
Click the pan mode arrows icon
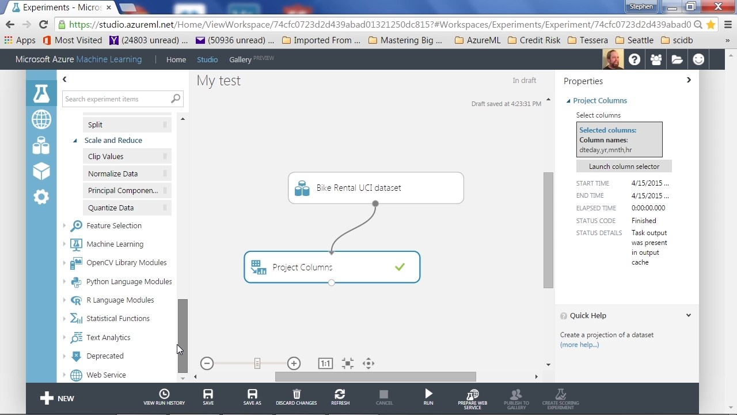(368, 363)
